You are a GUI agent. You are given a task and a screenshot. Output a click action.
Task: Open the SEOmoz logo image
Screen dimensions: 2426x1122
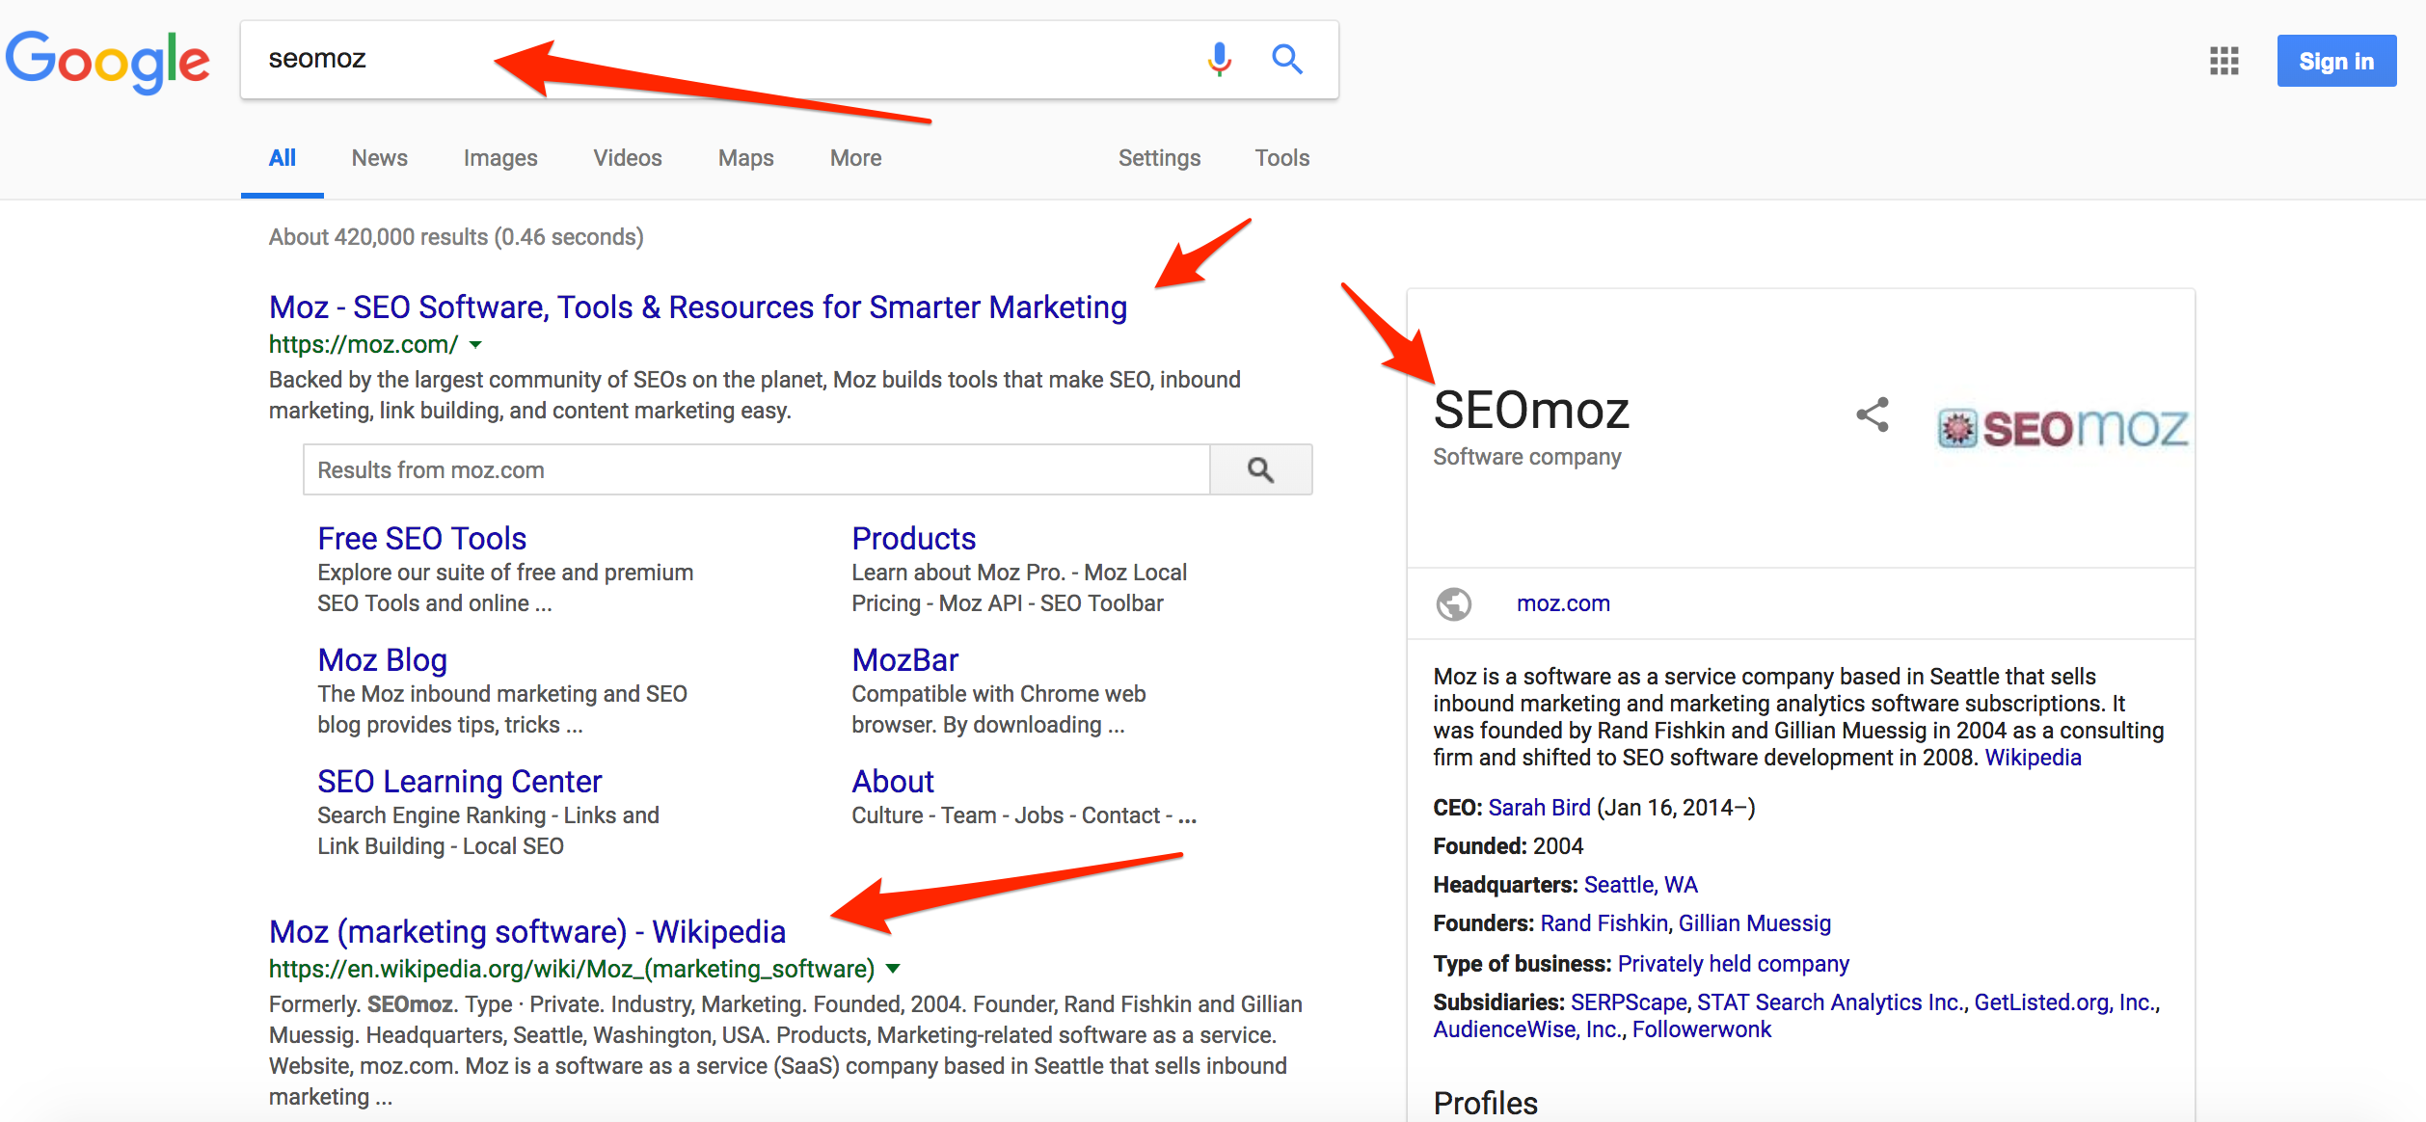coord(2062,428)
